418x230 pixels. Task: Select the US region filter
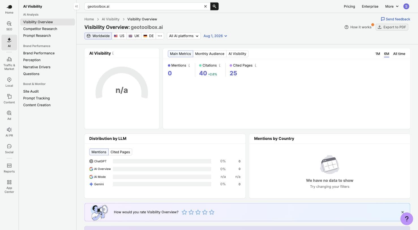coord(119,36)
